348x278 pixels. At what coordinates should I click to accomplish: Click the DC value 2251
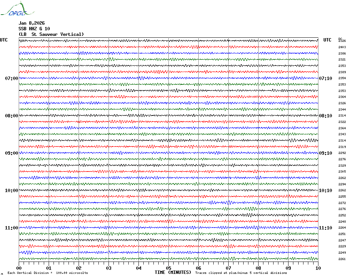click(x=342, y=234)
